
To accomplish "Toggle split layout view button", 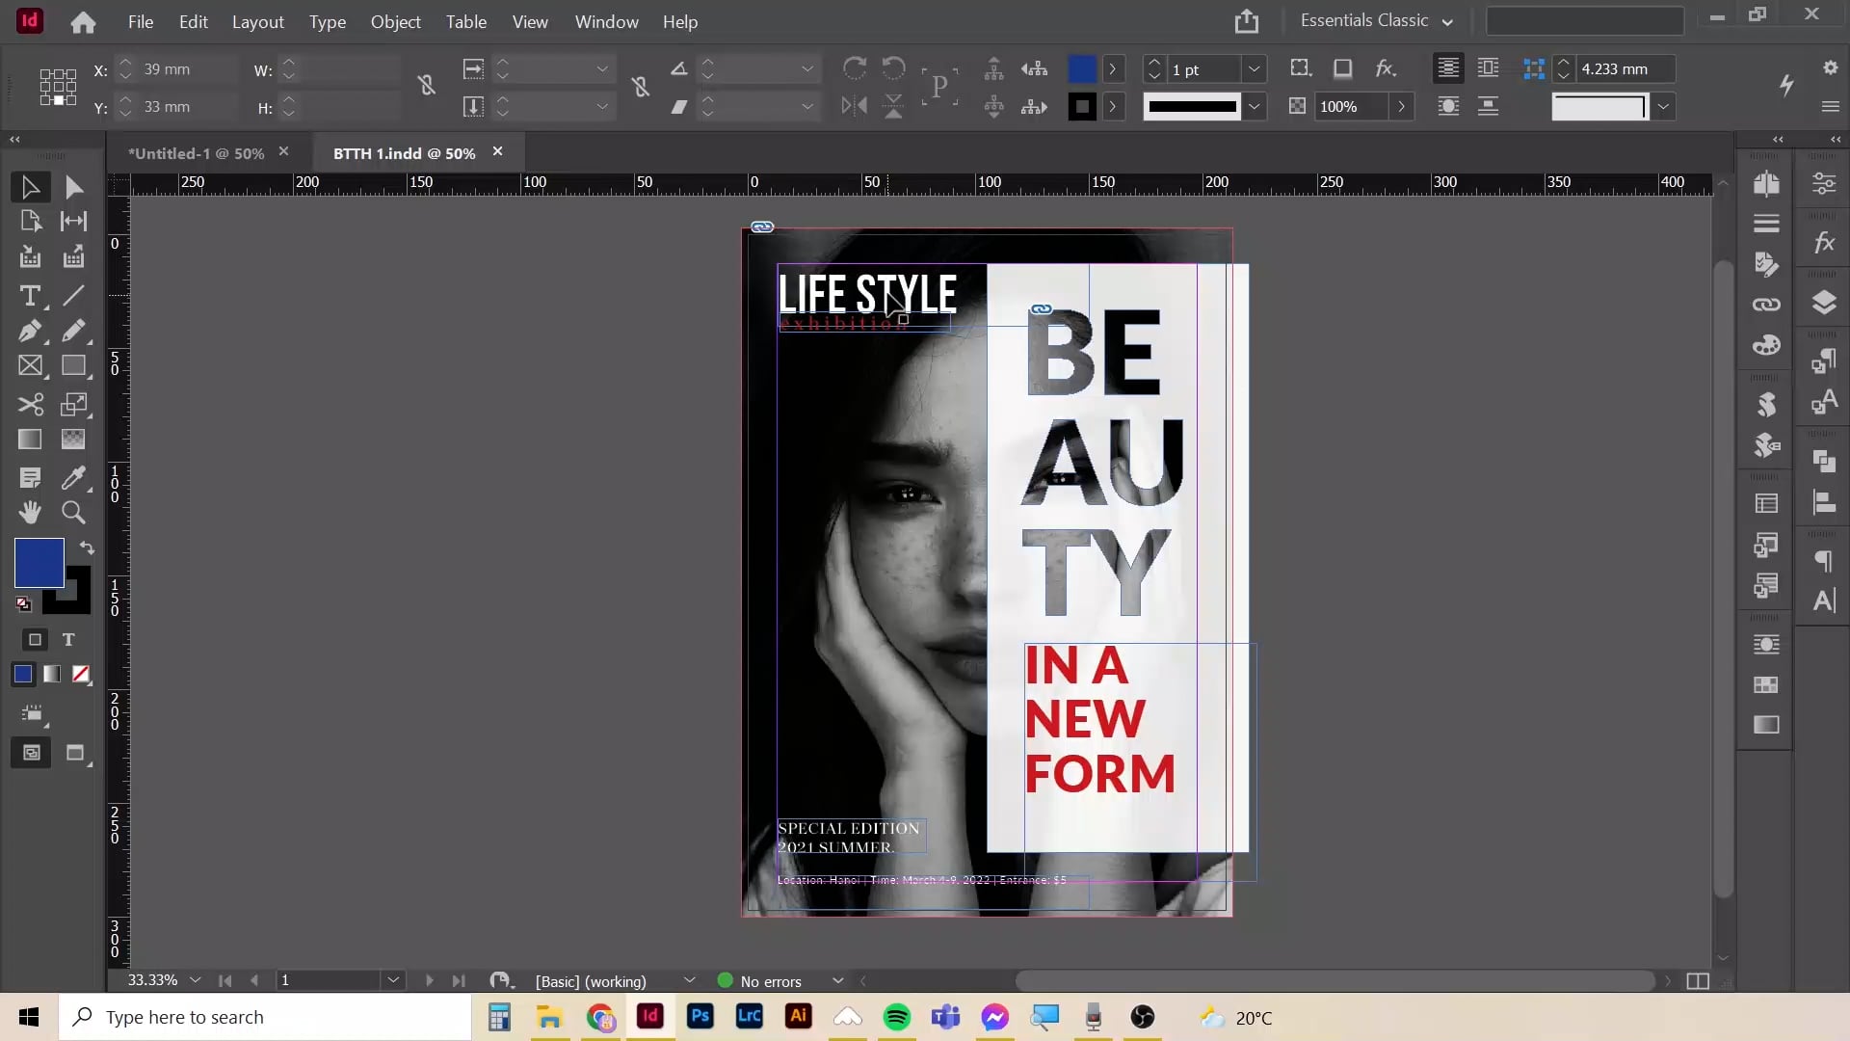I will click(1698, 981).
